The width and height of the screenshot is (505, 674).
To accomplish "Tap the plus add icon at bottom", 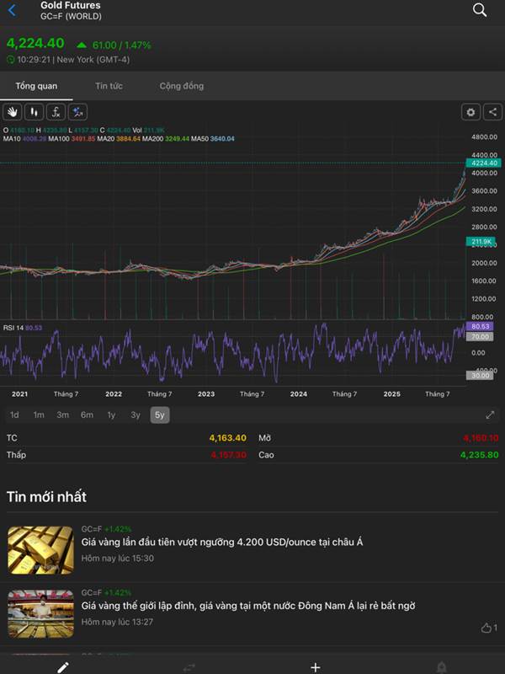I will (315, 666).
